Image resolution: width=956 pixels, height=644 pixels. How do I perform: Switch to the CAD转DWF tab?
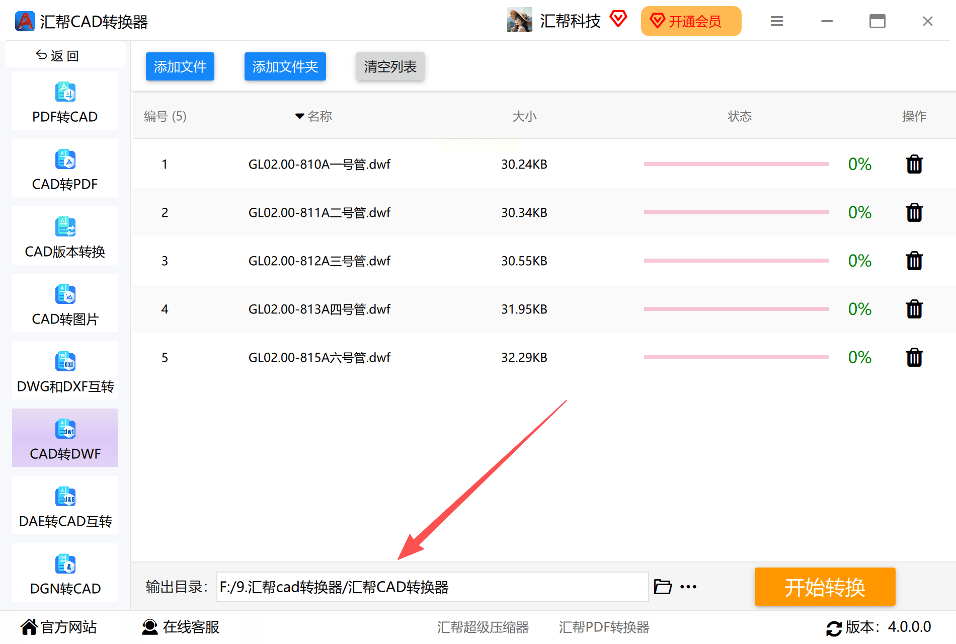(x=64, y=438)
